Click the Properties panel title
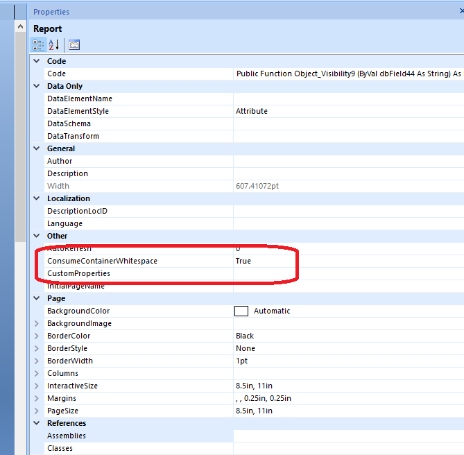 pos(51,12)
